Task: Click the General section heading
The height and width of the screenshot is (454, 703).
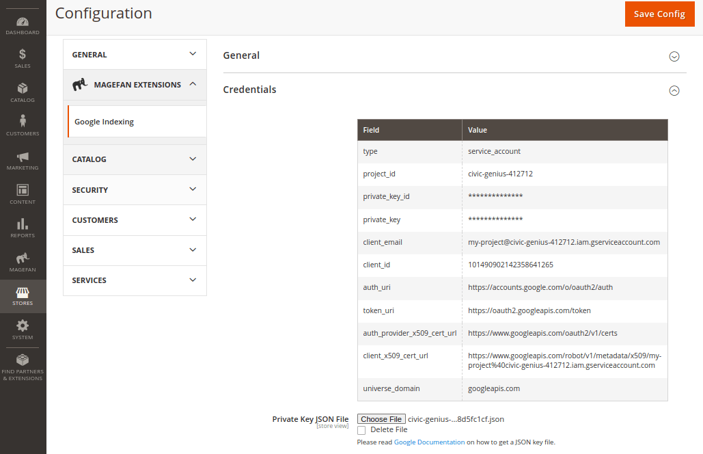Action: (241, 55)
